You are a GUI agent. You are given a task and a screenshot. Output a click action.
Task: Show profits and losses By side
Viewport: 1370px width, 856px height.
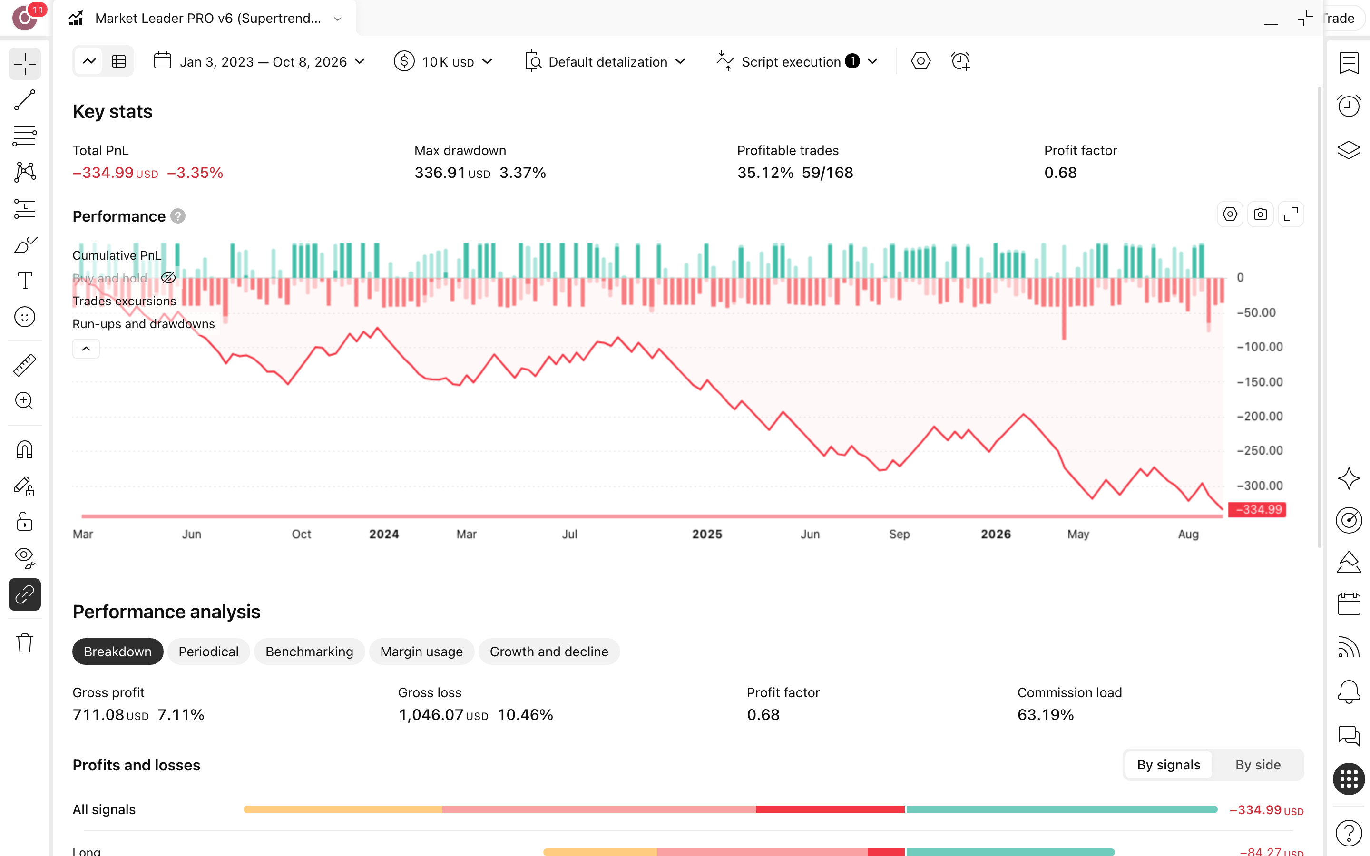click(1257, 765)
